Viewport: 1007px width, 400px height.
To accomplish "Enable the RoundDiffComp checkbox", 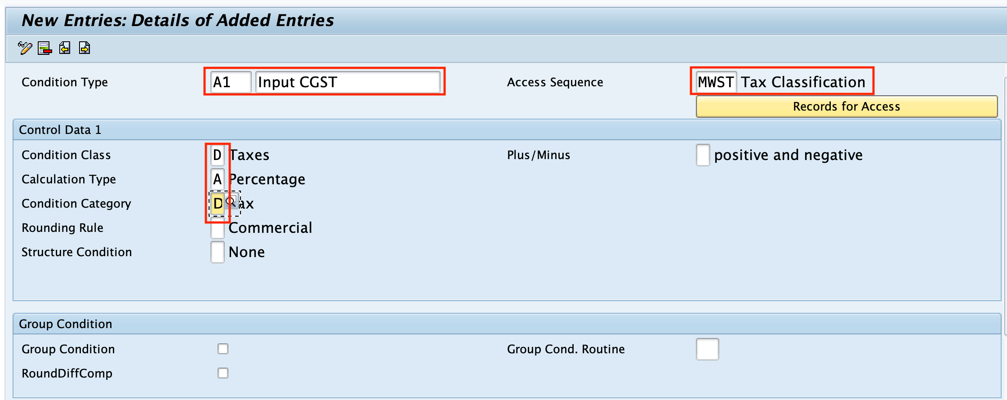I will [x=223, y=373].
